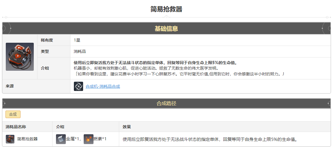Click small 简易抢救器 icon in recipe row
Screen dimensions: 333x151
10,139
